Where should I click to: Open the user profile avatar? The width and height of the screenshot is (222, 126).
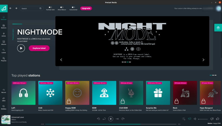(218, 8)
